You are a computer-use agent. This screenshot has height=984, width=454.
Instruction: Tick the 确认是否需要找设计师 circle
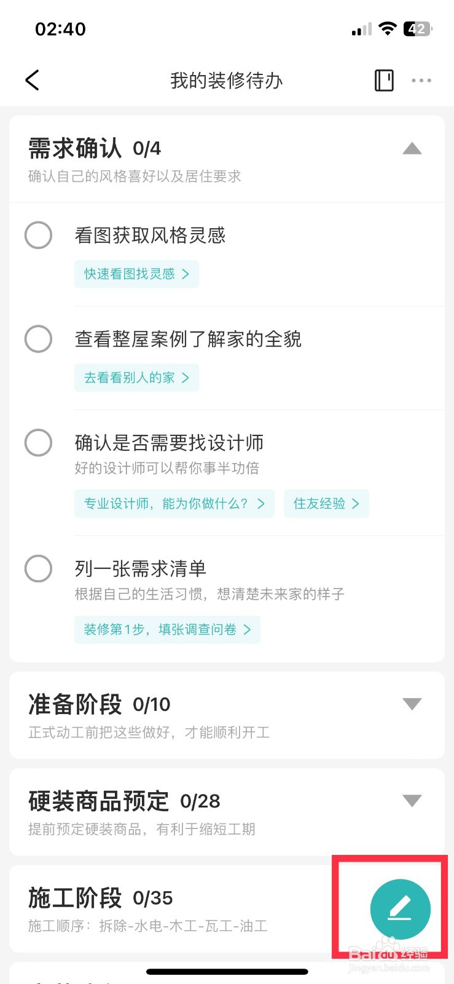point(38,443)
